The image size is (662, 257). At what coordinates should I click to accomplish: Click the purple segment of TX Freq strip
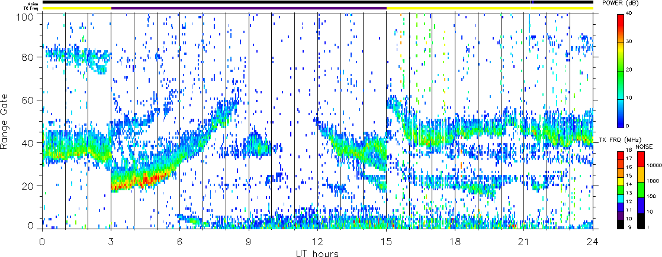[x=249, y=8]
